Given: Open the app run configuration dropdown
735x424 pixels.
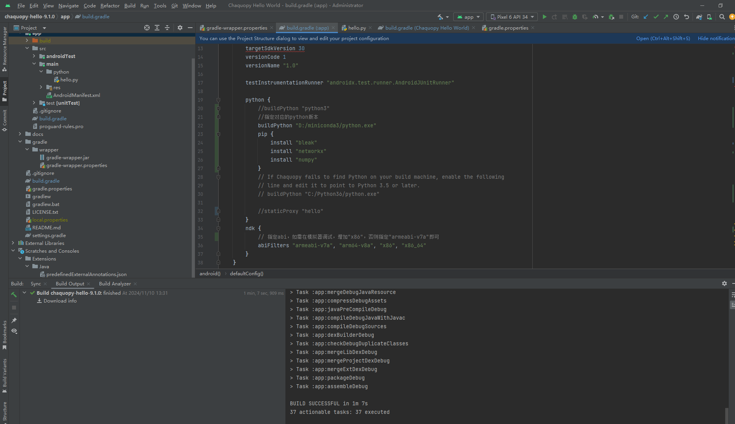Looking at the screenshot, I should (468, 17).
